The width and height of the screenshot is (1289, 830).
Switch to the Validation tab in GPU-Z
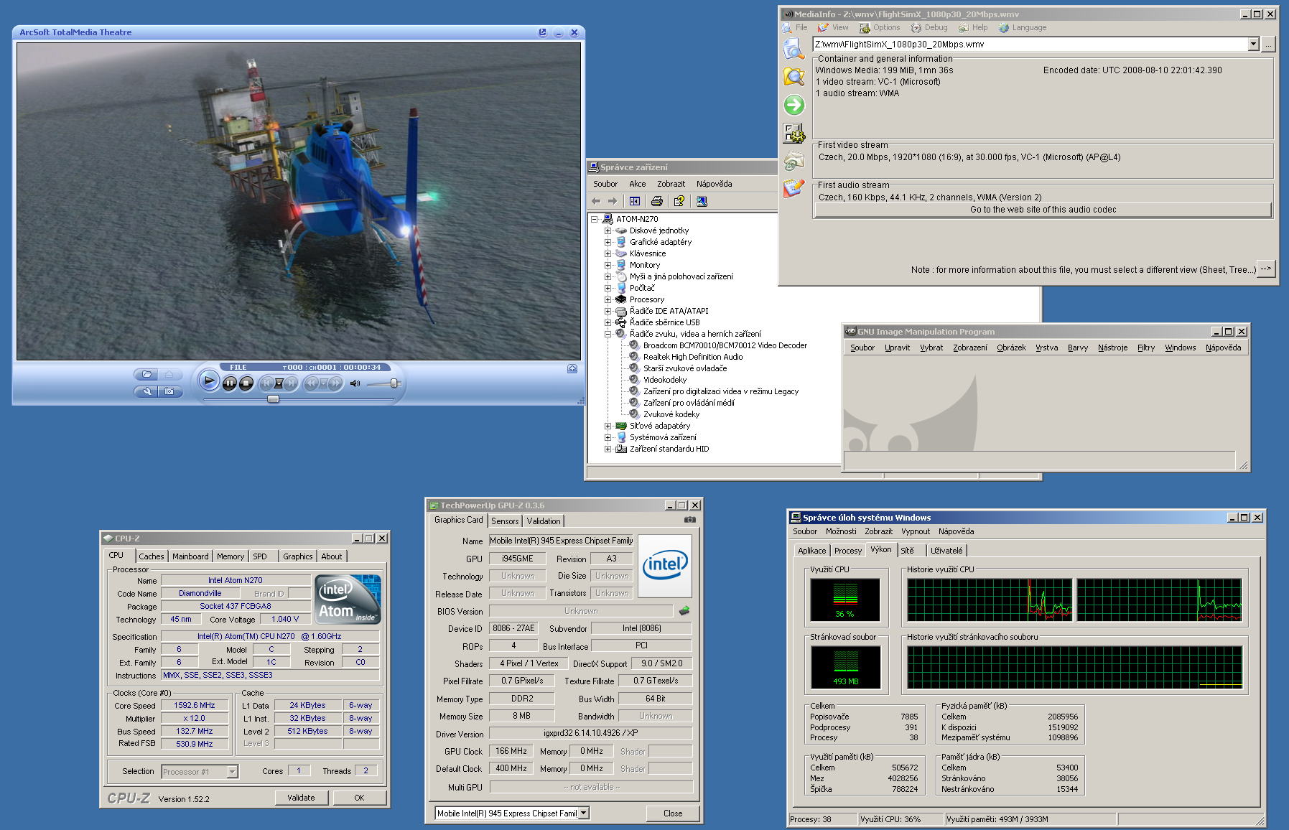coord(544,521)
